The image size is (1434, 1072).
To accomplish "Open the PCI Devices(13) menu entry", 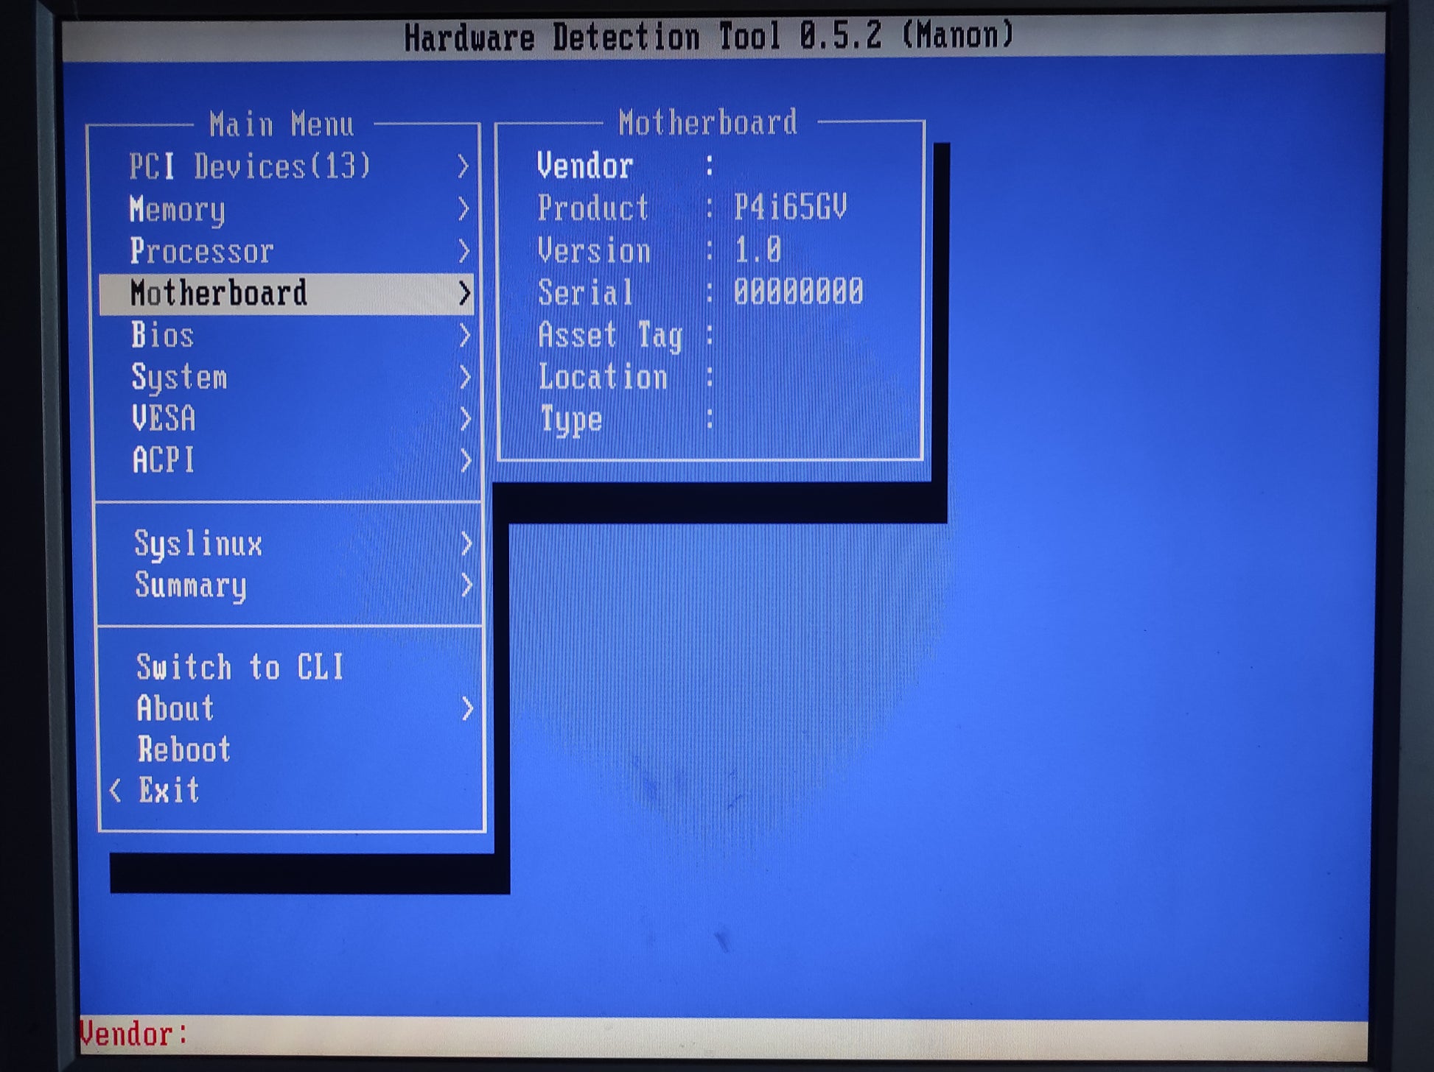I will (249, 166).
